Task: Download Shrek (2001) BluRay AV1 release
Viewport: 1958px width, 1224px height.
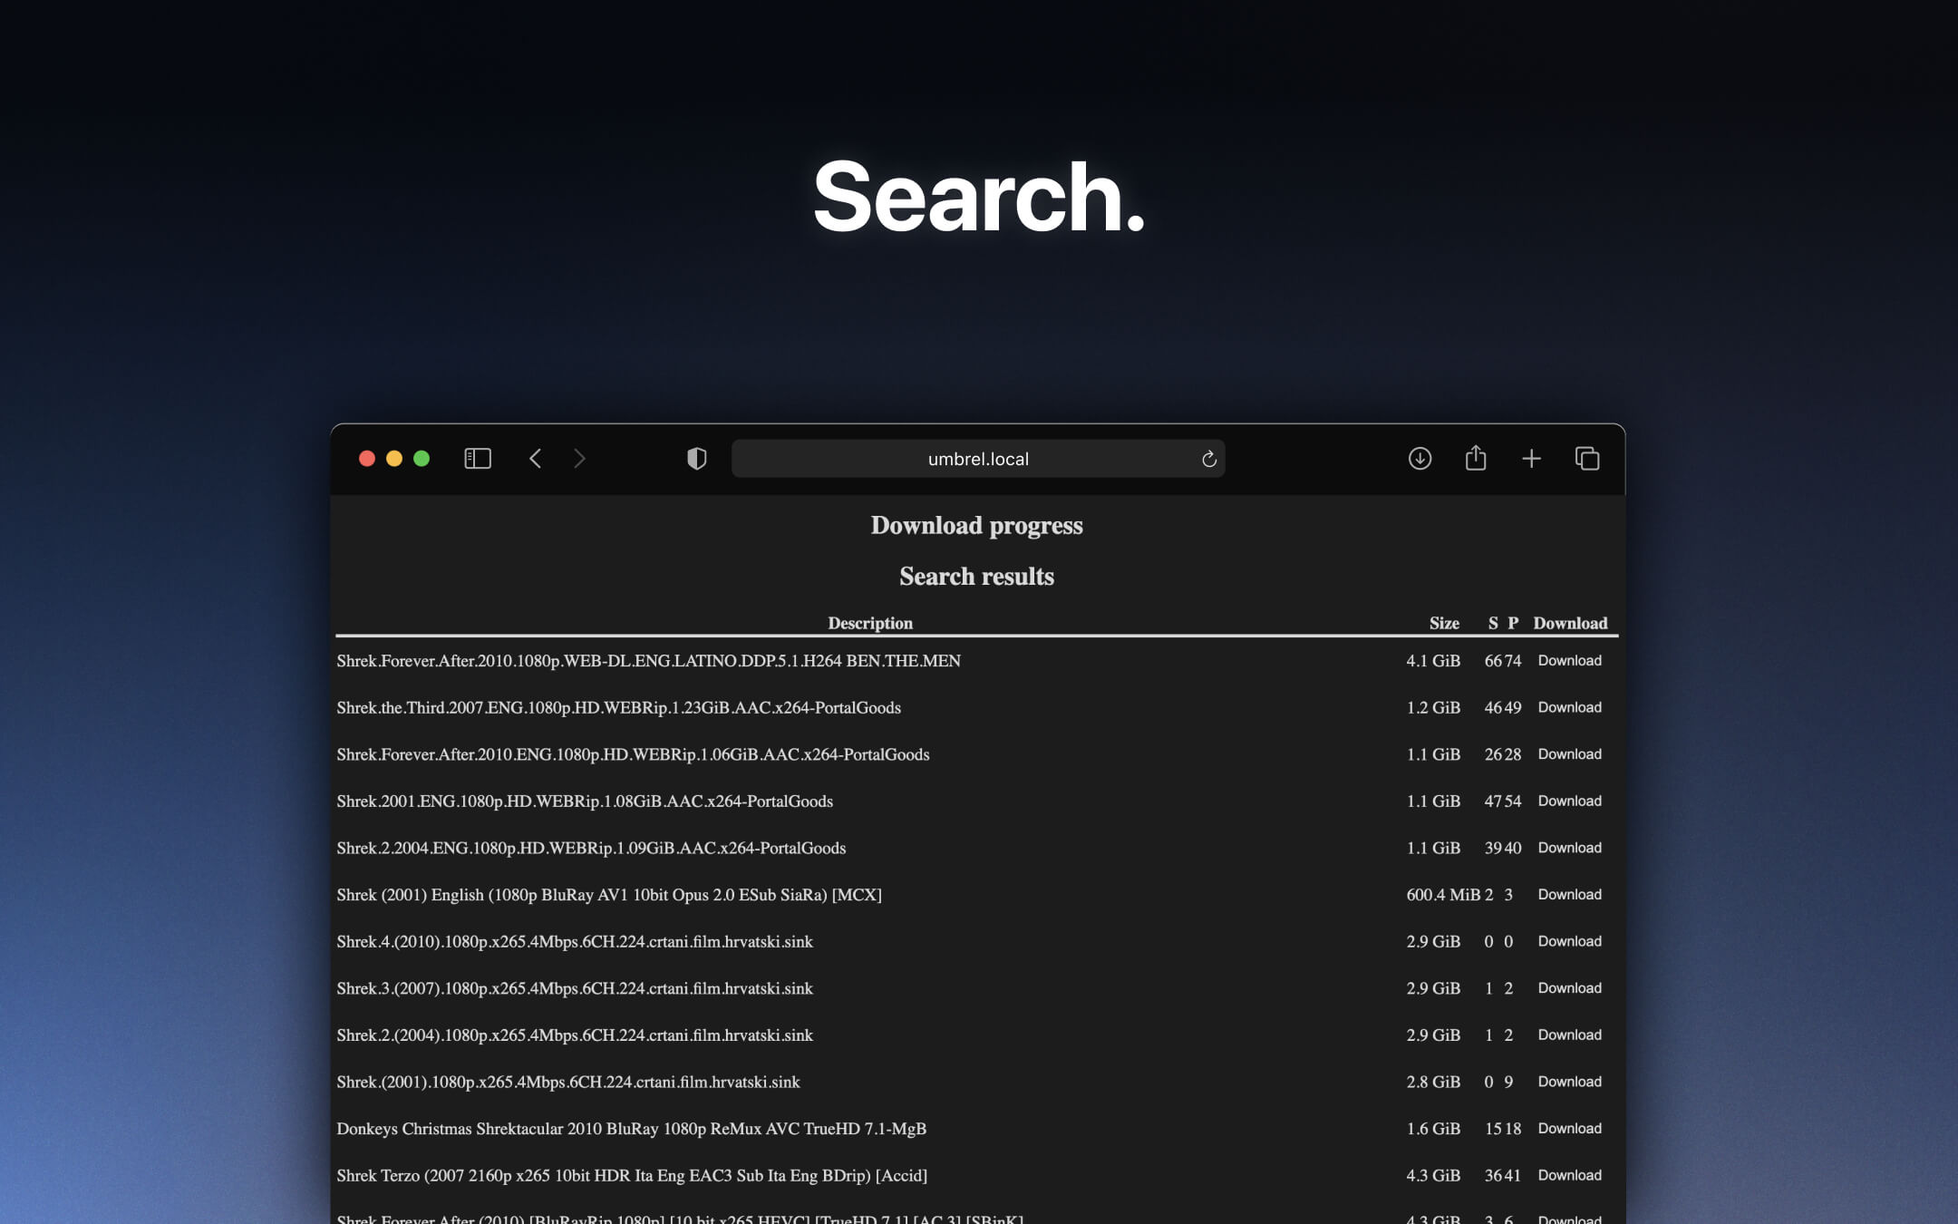Action: [x=1570, y=895]
